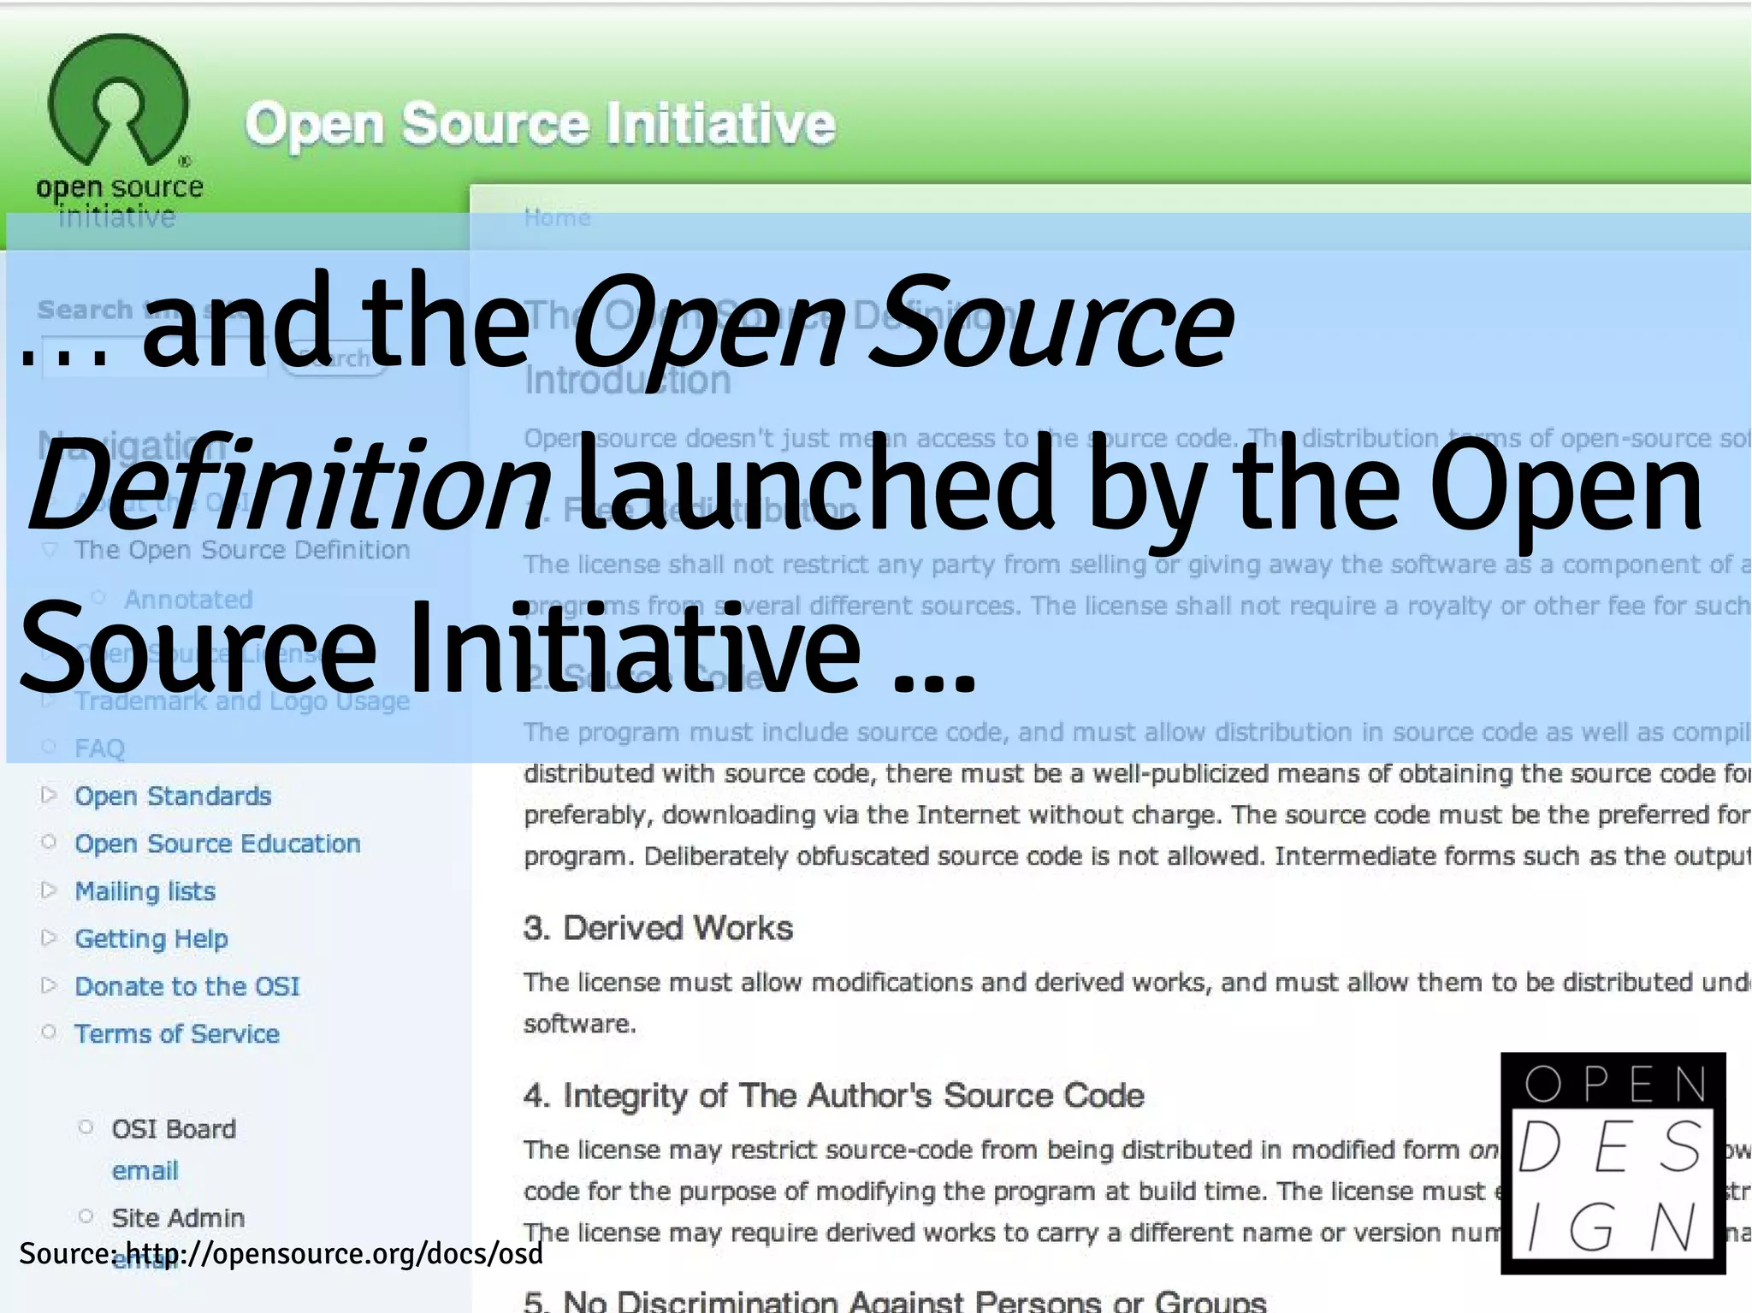The image size is (1752, 1313).
Task: Click the Introduction heading
Action: point(627,380)
